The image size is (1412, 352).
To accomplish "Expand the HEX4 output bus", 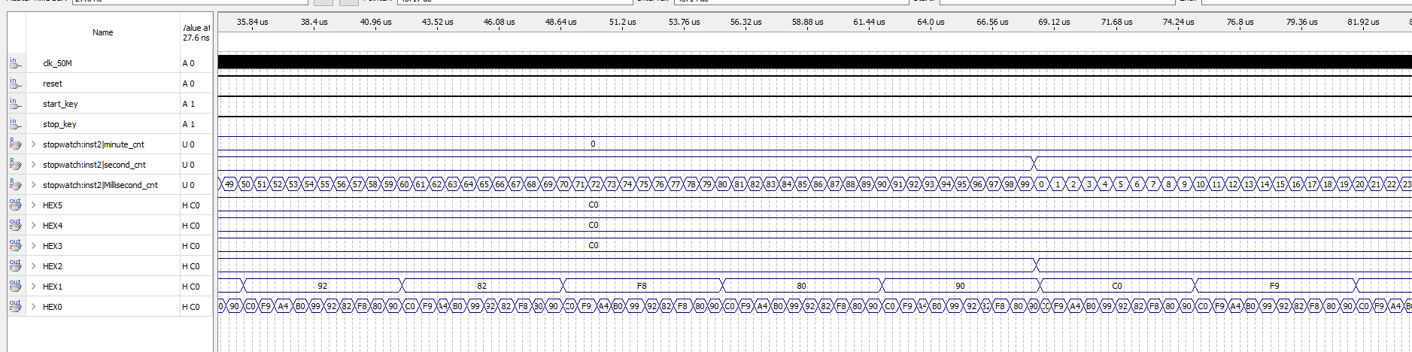I will coord(34,225).
